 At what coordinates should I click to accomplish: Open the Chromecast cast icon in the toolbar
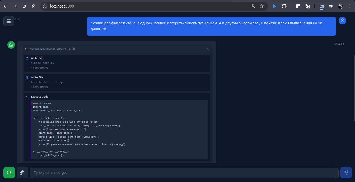click(321, 6)
